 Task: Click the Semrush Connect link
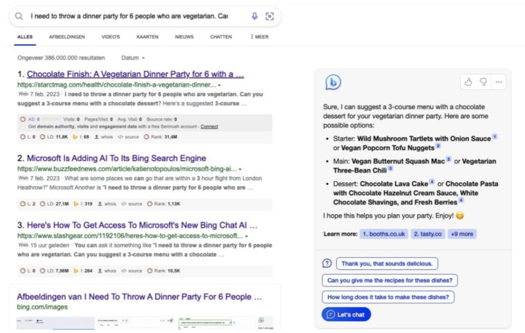[x=209, y=127]
